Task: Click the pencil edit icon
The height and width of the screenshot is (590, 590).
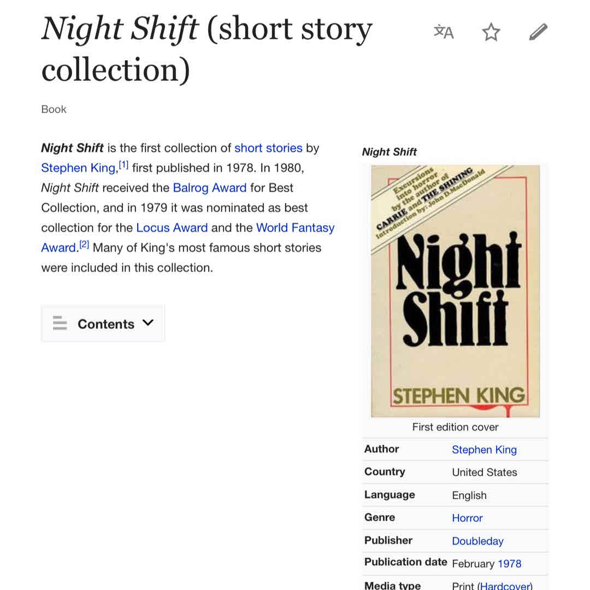Action: (x=538, y=32)
